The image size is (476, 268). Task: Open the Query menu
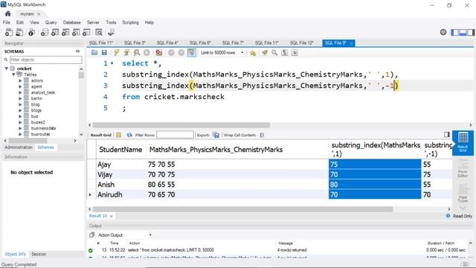coord(51,22)
